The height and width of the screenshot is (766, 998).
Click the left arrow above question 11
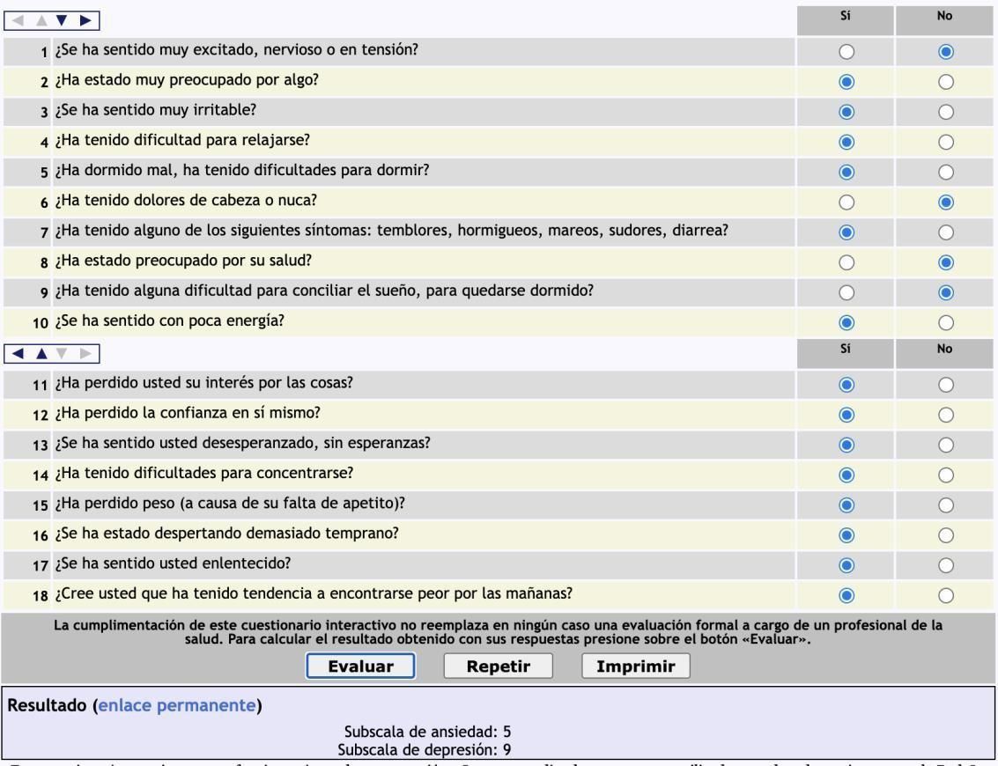[18, 353]
